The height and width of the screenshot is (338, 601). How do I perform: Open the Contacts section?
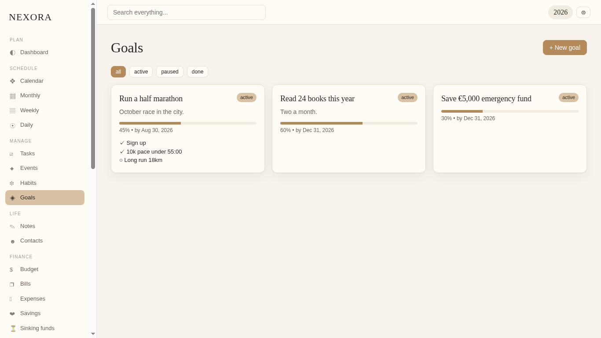[45, 241]
